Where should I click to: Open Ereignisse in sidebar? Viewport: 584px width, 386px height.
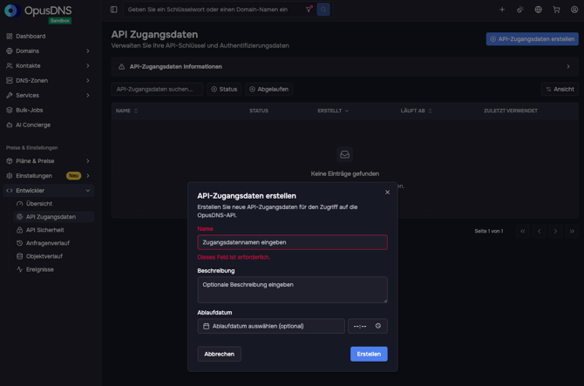click(54, 269)
